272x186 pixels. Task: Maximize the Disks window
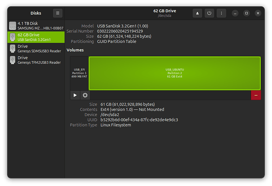tap(246, 13)
